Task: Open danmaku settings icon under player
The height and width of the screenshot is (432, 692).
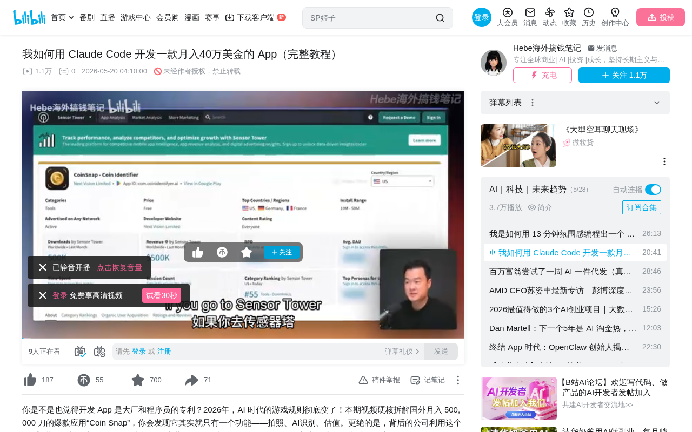Action: (x=99, y=352)
